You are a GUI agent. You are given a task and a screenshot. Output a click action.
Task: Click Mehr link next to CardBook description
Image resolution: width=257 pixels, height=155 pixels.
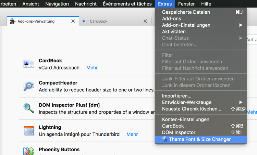(92, 68)
